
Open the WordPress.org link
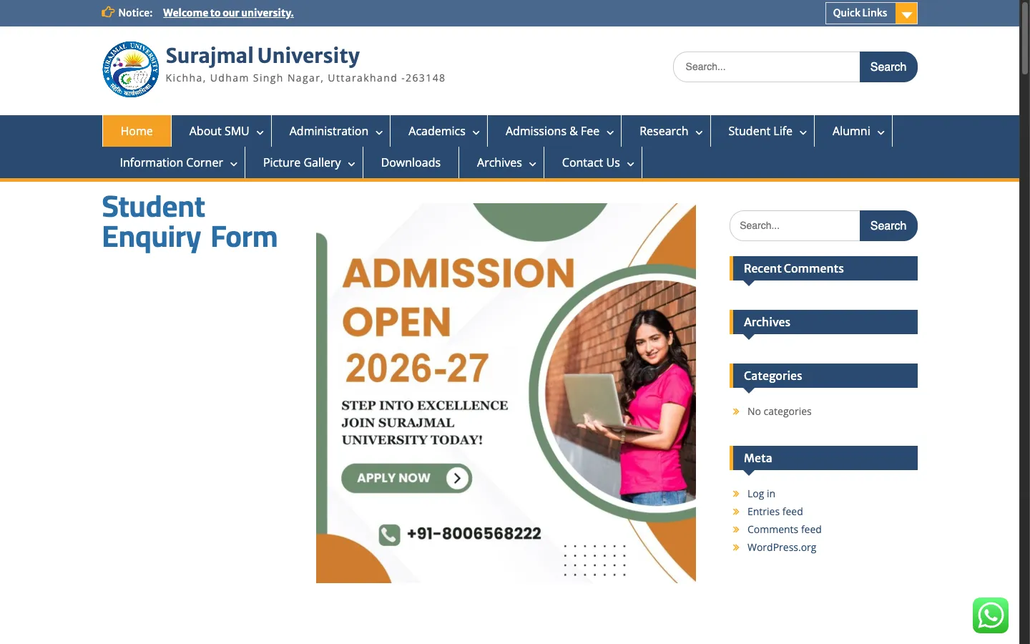pos(782,547)
